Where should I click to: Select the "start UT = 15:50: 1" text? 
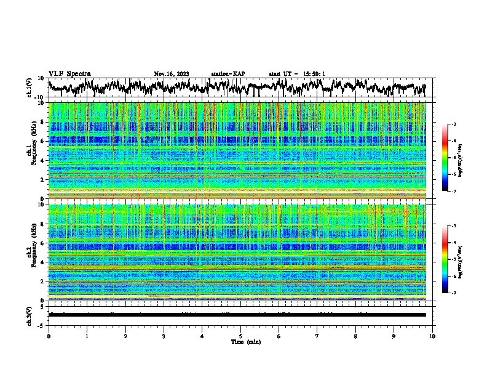pos(297,74)
